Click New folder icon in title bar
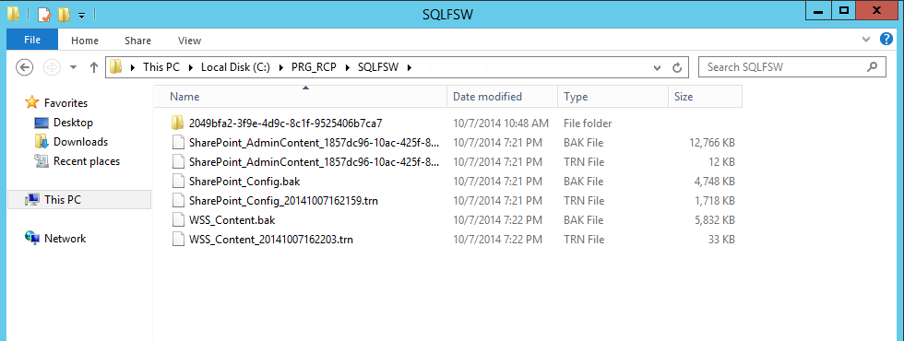This screenshot has height=341, width=904. click(x=64, y=15)
